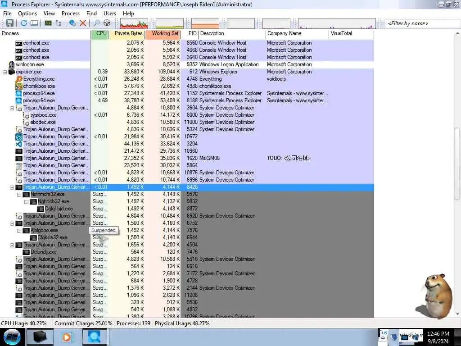Open the media player taskbar icon
The width and height of the screenshot is (461, 346).
tap(67, 337)
